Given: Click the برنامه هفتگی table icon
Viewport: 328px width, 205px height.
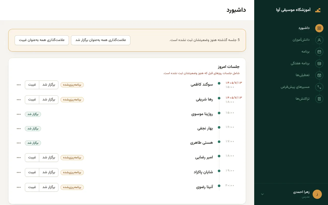Looking at the screenshot, I should tap(319, 64).
